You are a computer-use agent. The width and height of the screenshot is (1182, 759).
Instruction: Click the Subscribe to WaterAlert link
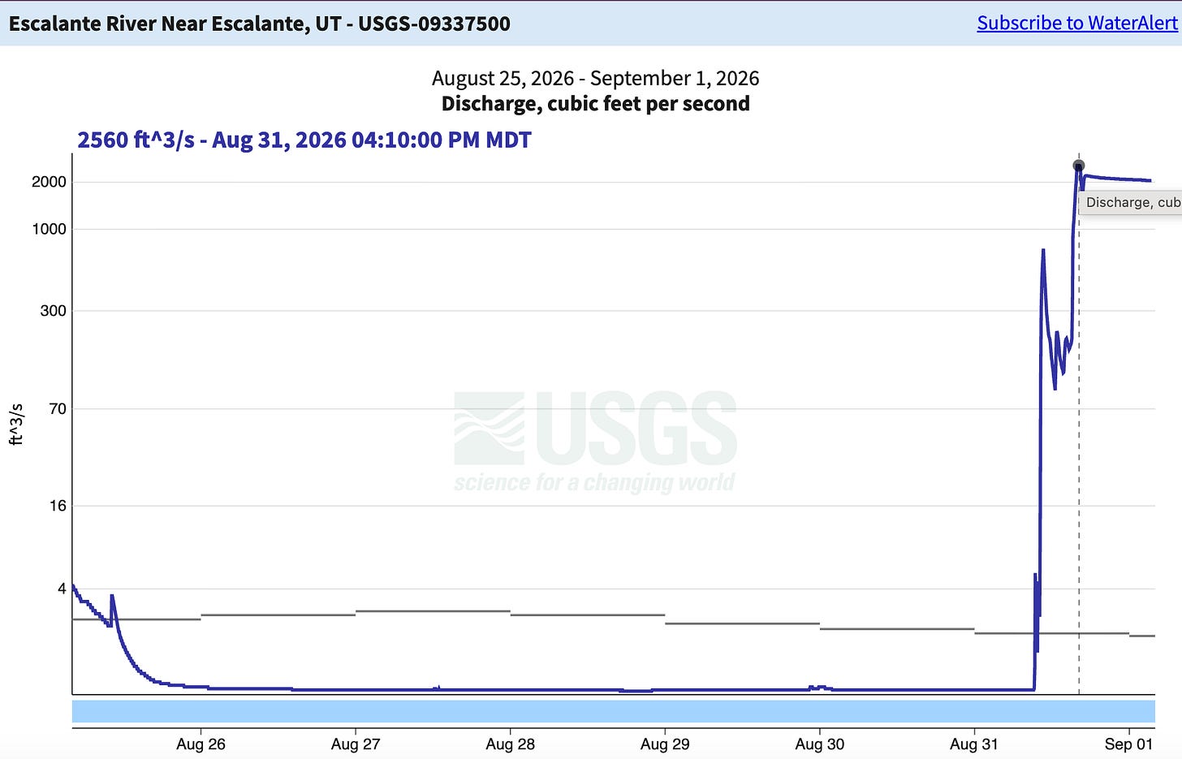(1077, 23)
